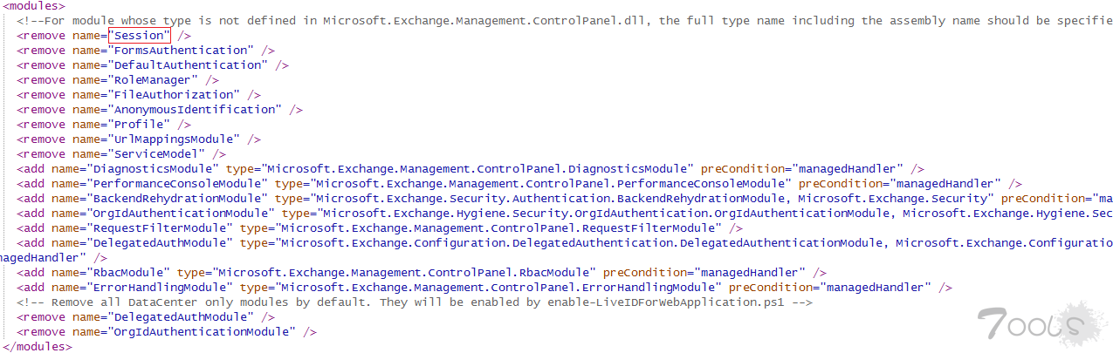Place cursor on "DefaultAuthentication" text
This screenshot has width=1113, height=353.
pyautogui.click(x=188, y=65)
